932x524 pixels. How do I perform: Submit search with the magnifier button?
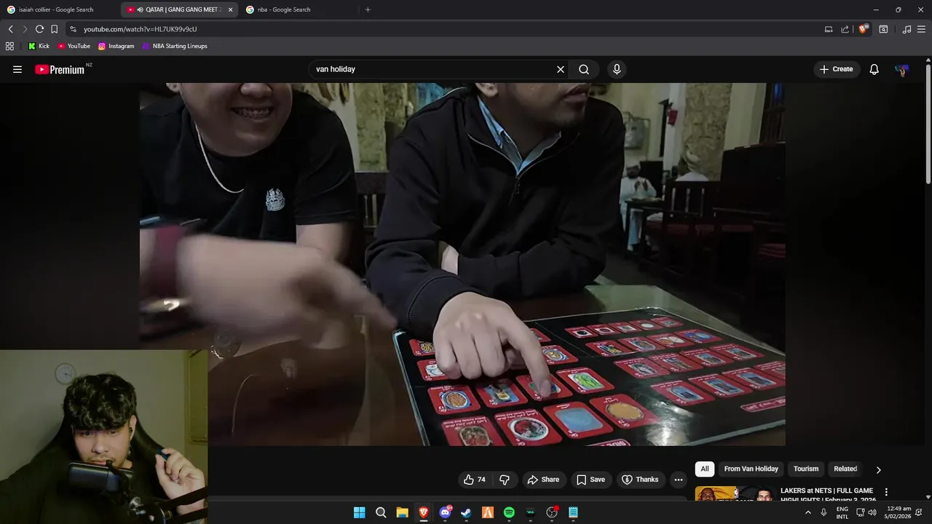[x=584, y=69]
